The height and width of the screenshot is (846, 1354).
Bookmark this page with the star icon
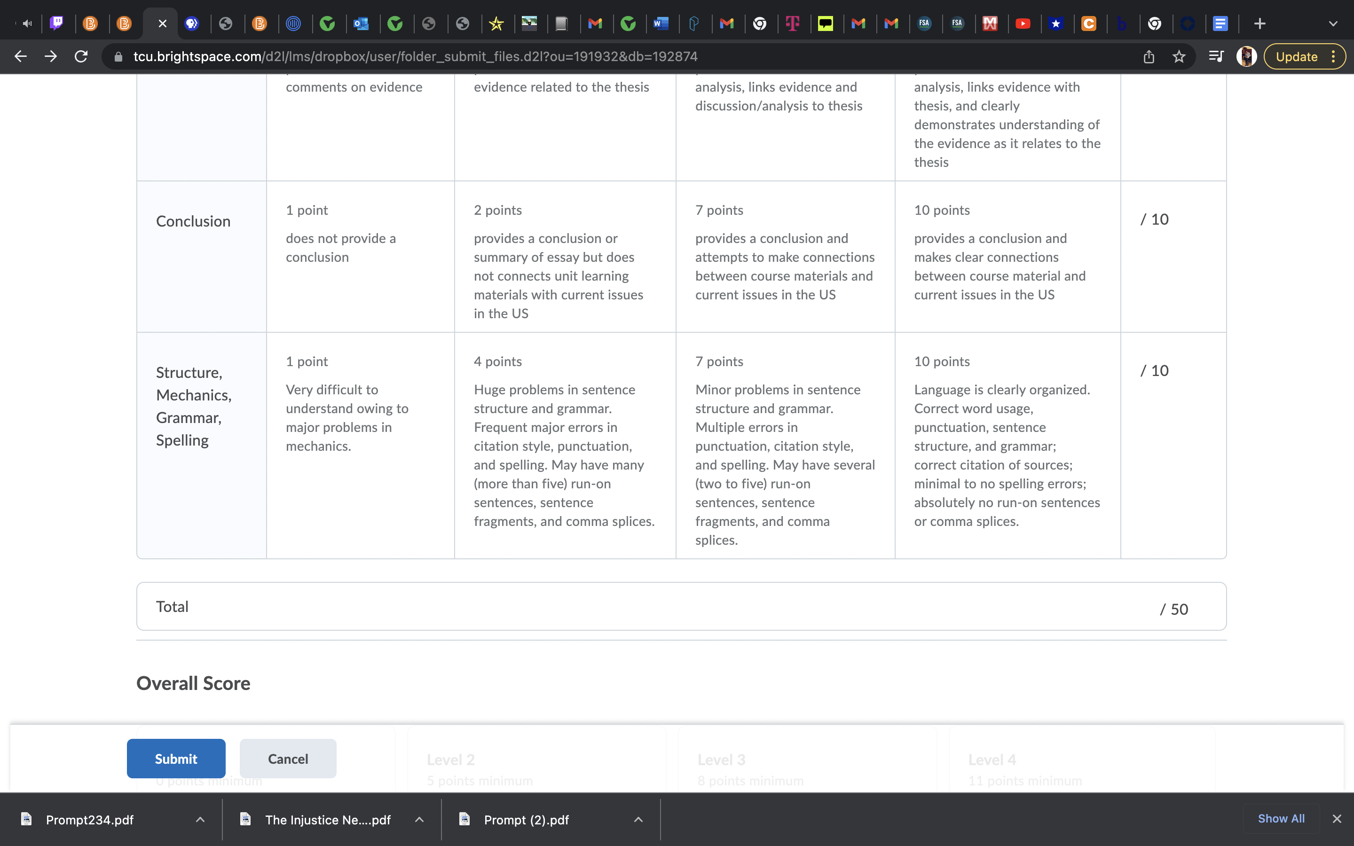[x=1179, y=56]
